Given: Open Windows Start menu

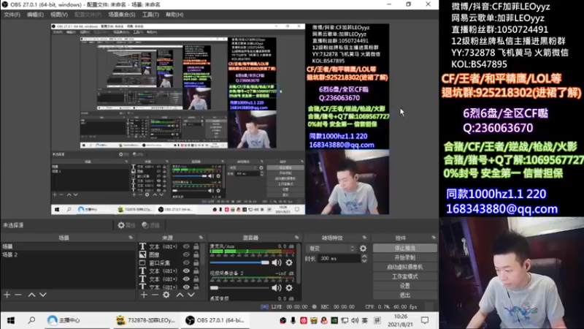Looking at the screenshot, I should point(11,320).
